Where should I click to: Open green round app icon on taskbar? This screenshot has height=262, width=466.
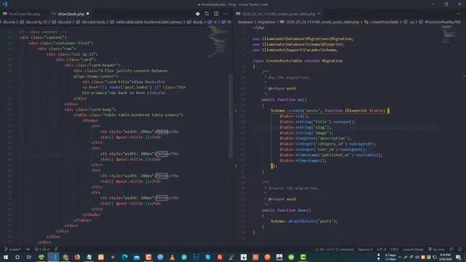(x=291, y=257)
